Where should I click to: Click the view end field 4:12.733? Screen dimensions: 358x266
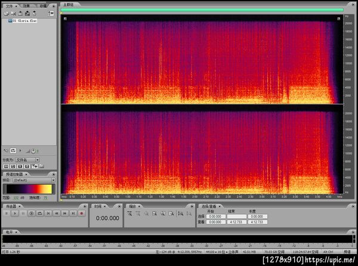coord(236,222)
